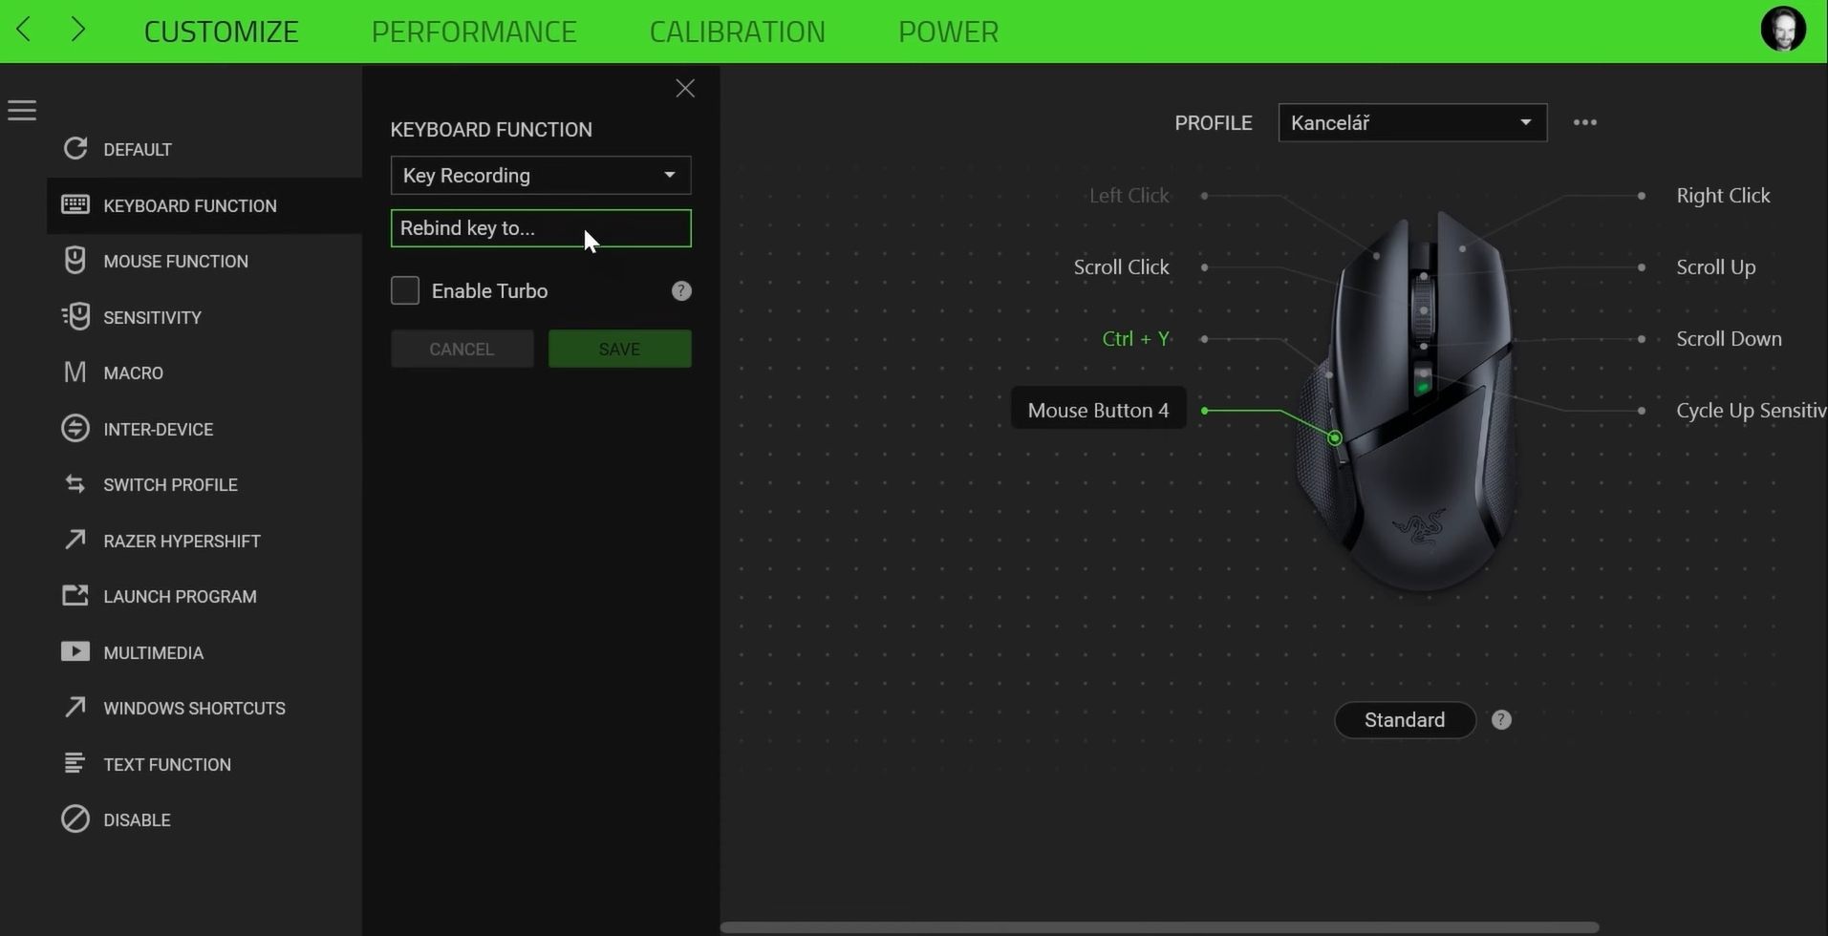Viewport: 1828px width, 936px height.
Task: Select the Scroll Down assignment
Action: (x=1729, y=338)
